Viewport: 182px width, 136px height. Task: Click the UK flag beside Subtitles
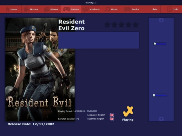112,119
